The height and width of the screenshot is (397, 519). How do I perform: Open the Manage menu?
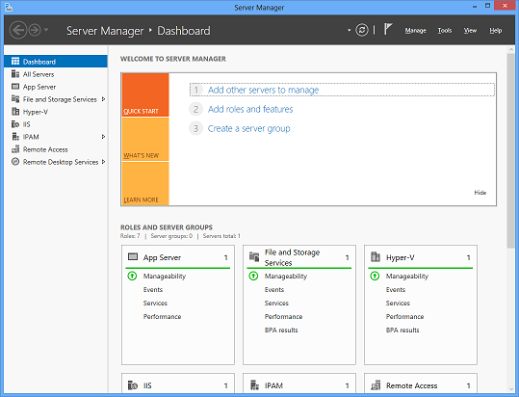coord(415,31)
